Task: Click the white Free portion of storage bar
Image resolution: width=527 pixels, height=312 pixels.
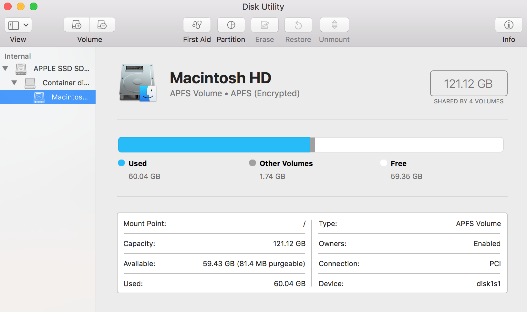Action: (409, 145)
